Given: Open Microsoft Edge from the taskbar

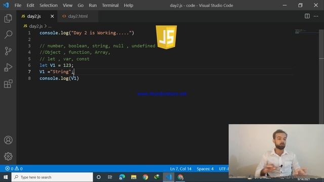Looking at the screenshot, I should 122,177.
